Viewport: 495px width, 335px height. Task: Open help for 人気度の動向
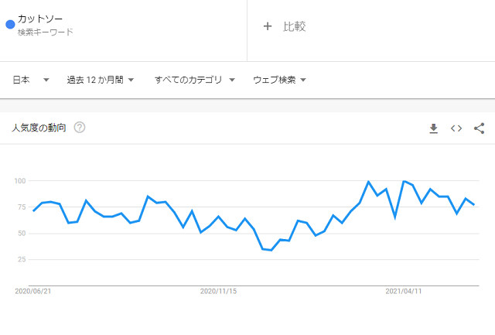pos(80,128)
